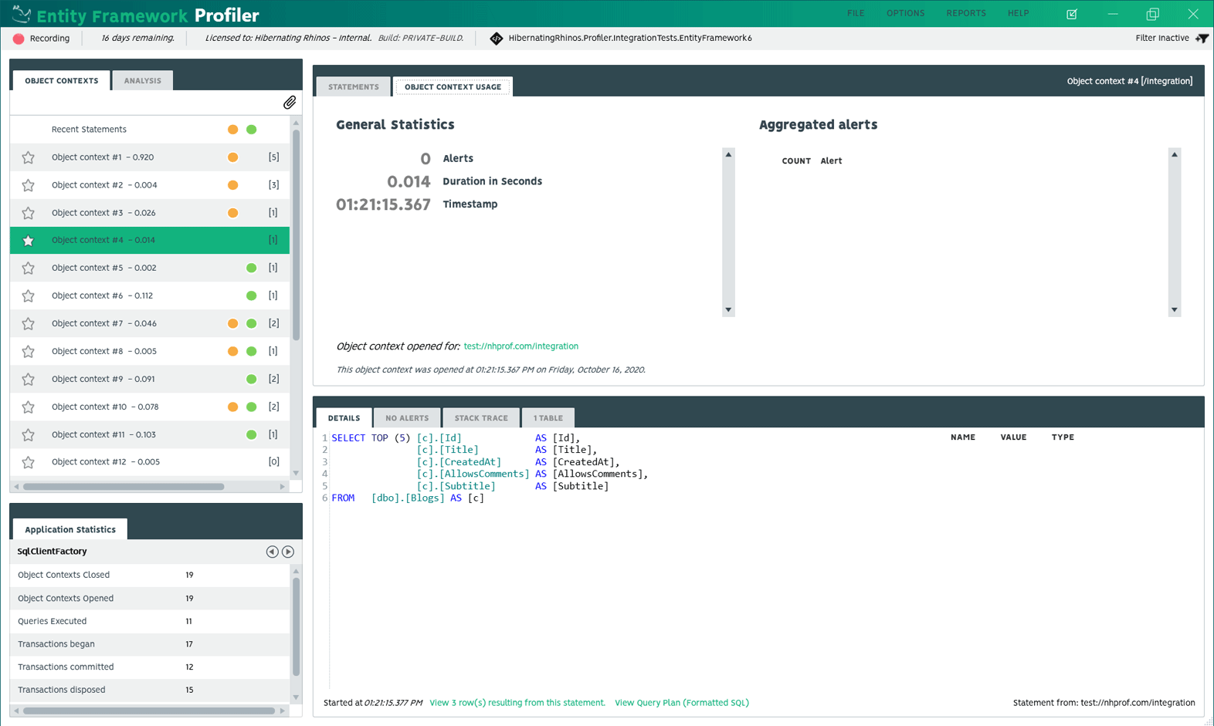This screenshot has width=1214, height=726.
Task: Open the 1 TABLE tab
Action: tap(548, 418)
